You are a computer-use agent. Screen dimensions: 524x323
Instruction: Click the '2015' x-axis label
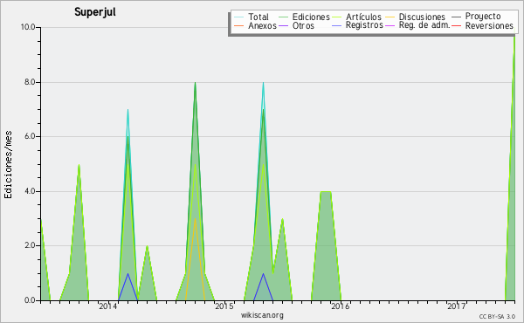[224, 306]
